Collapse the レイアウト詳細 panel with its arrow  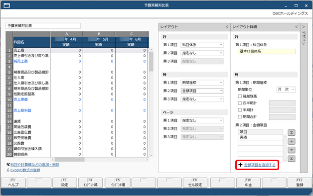297,27
